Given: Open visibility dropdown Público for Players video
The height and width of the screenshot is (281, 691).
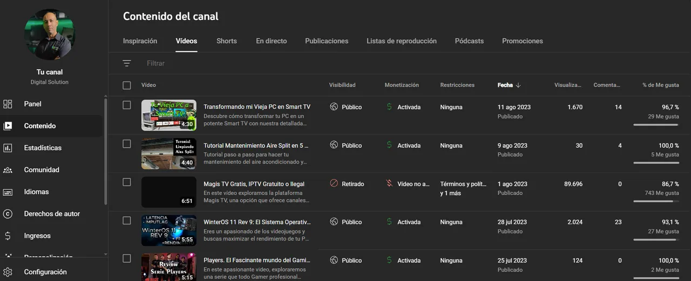Looking at the screenshot, I should (x=351, y=260).
